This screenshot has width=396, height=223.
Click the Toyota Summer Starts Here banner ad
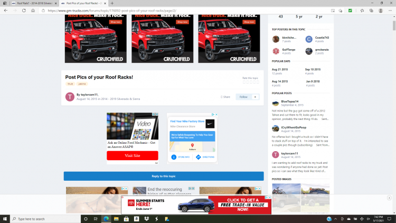click(196, 205)
